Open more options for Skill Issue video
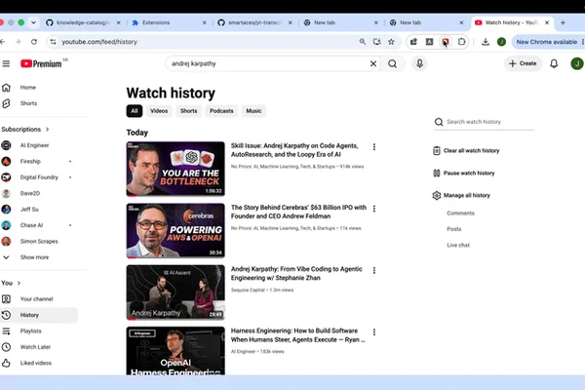 [374, 147]
